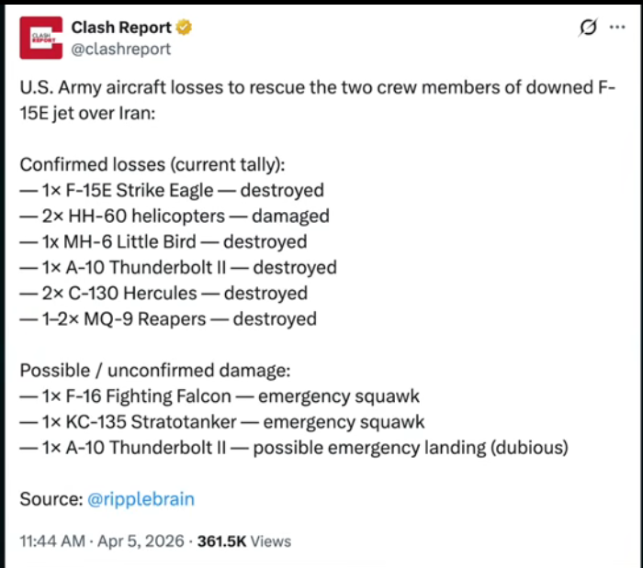This screenshot has height=568, width=643.
Task: Click the MQ-9 Reapers destroyed line
Action: [x=168, y=319]
